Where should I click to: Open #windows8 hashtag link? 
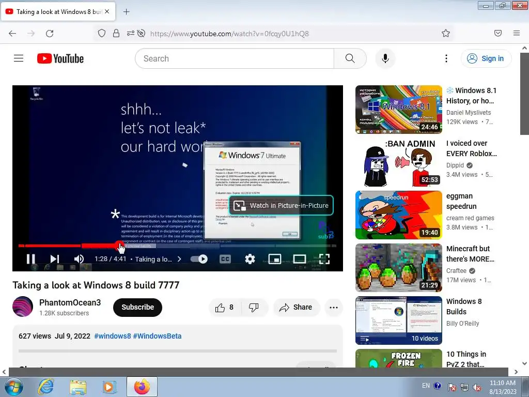(x=112, y=336)
